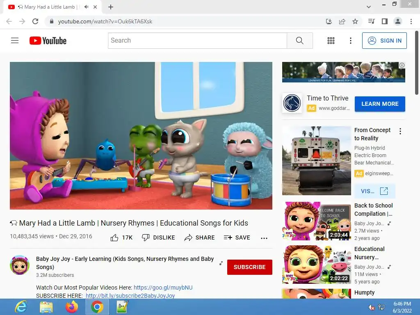Image resolution: width=420 pixels, height=315 pixels.
Task: Click the page vertical scrollbar thumb
Action: (x=417, y=63)
